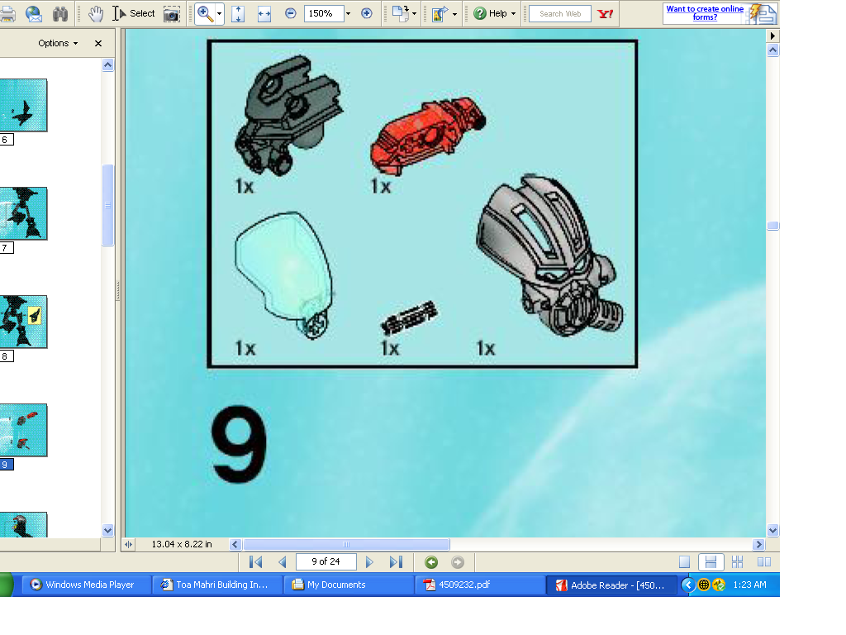Viewport: 846px width, 635px height.
Task: Open page 8 thumbnail
Action: tap(22, 322)
